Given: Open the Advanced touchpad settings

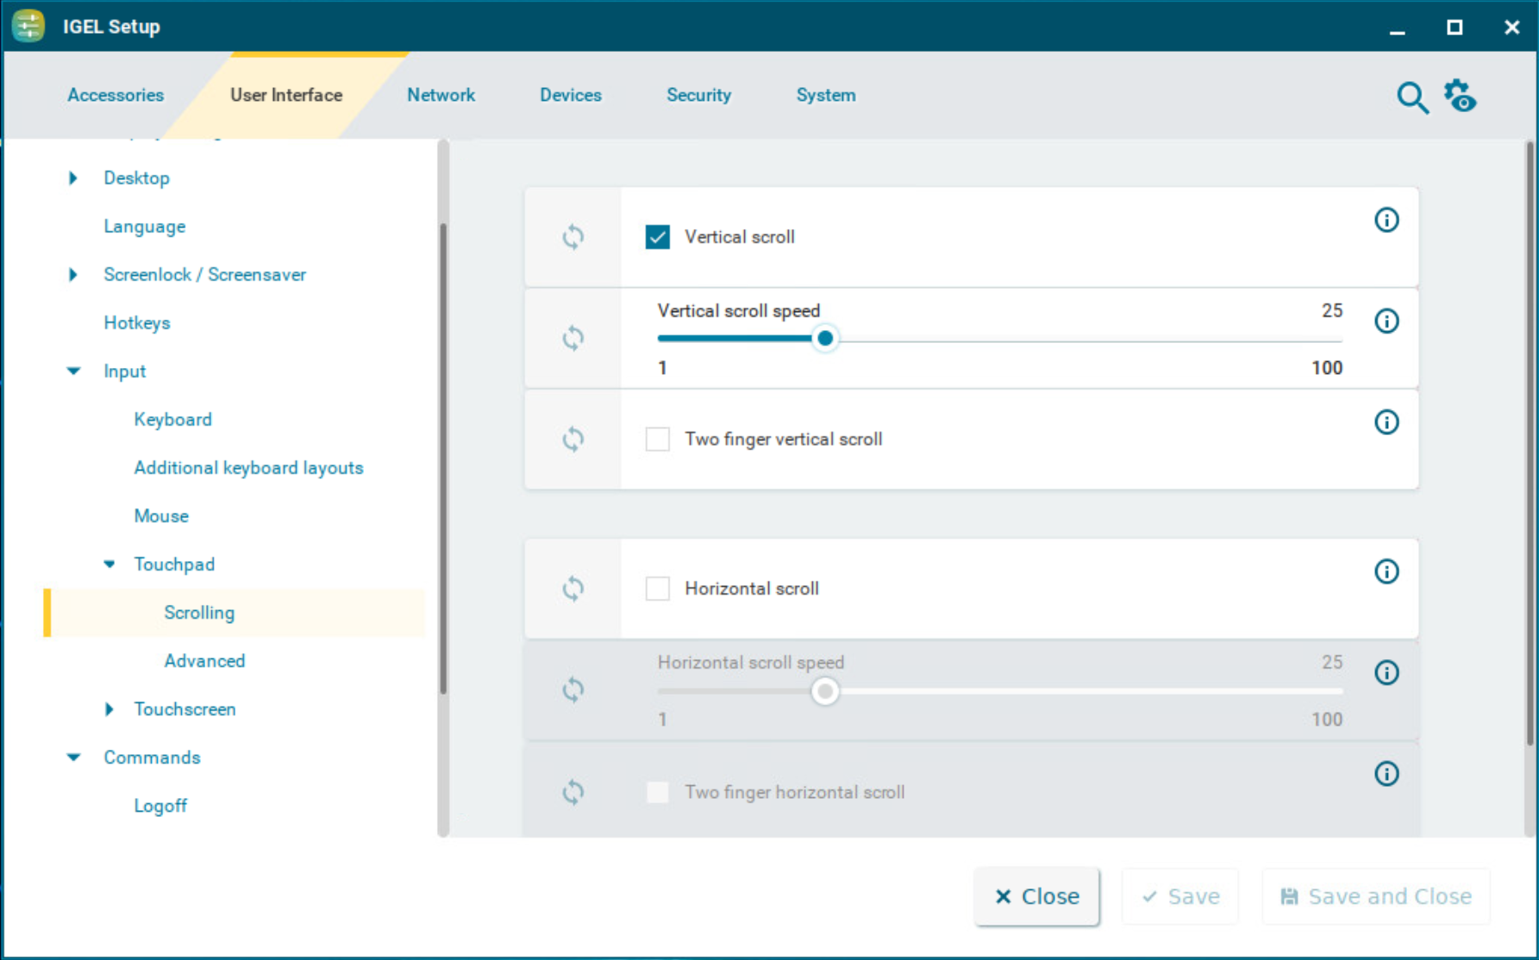Looking at the screenshot, I should pos(204,661).
